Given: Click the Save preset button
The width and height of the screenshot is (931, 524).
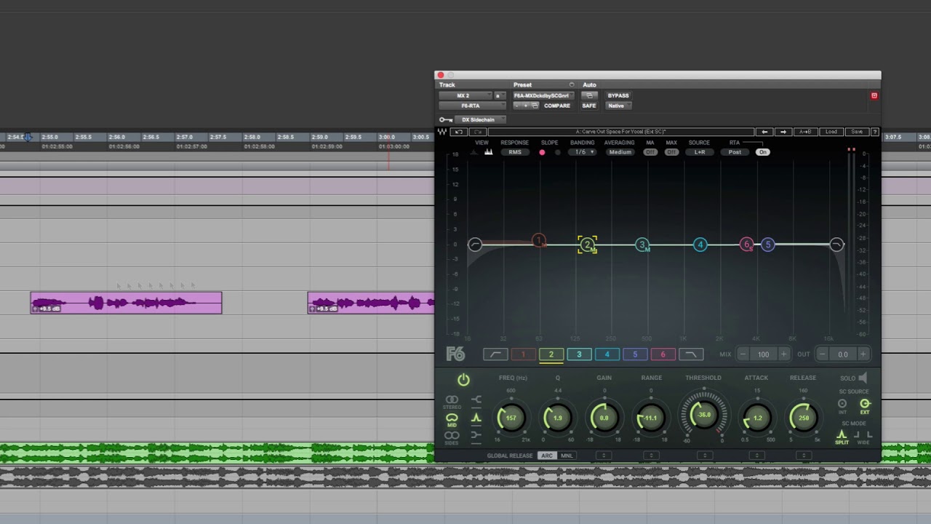Looking at the screenshot, I should coord(857,132).
